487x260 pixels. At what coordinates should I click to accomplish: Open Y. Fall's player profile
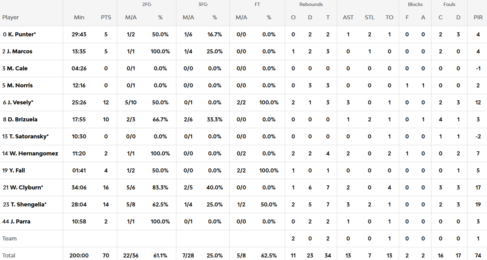click(x=17, y=170)
